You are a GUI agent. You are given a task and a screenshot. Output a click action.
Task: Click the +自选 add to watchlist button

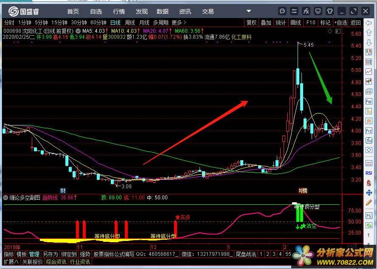point(340,23)
